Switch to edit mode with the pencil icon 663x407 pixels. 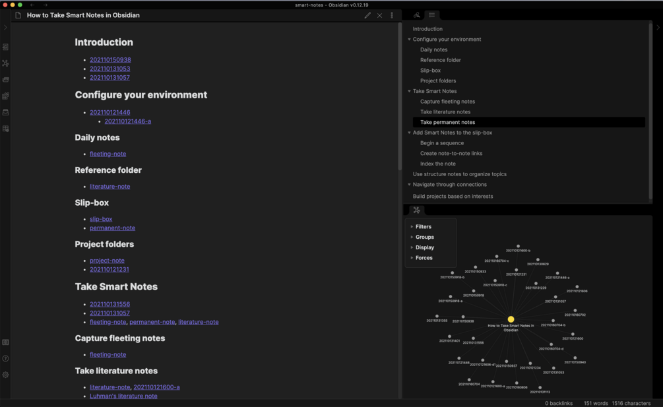(367, 15)
